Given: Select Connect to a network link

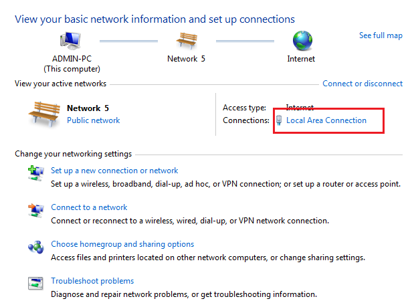Looking at the screenshot, I should coord(89,207).
